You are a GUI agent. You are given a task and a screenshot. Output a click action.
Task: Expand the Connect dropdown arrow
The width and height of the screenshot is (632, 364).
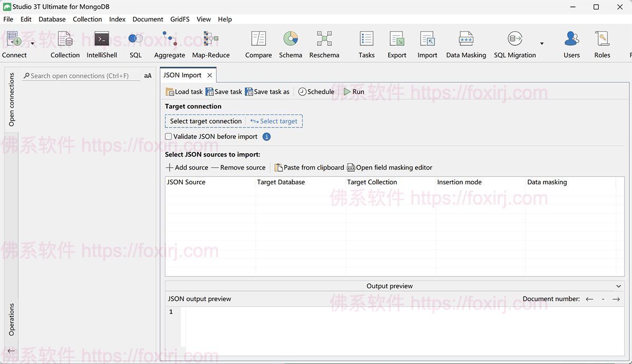[x=32, y=44]
